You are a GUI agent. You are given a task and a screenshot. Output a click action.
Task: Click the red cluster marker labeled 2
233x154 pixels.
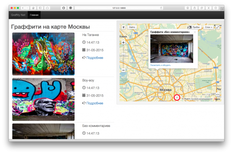click(177, 97)
